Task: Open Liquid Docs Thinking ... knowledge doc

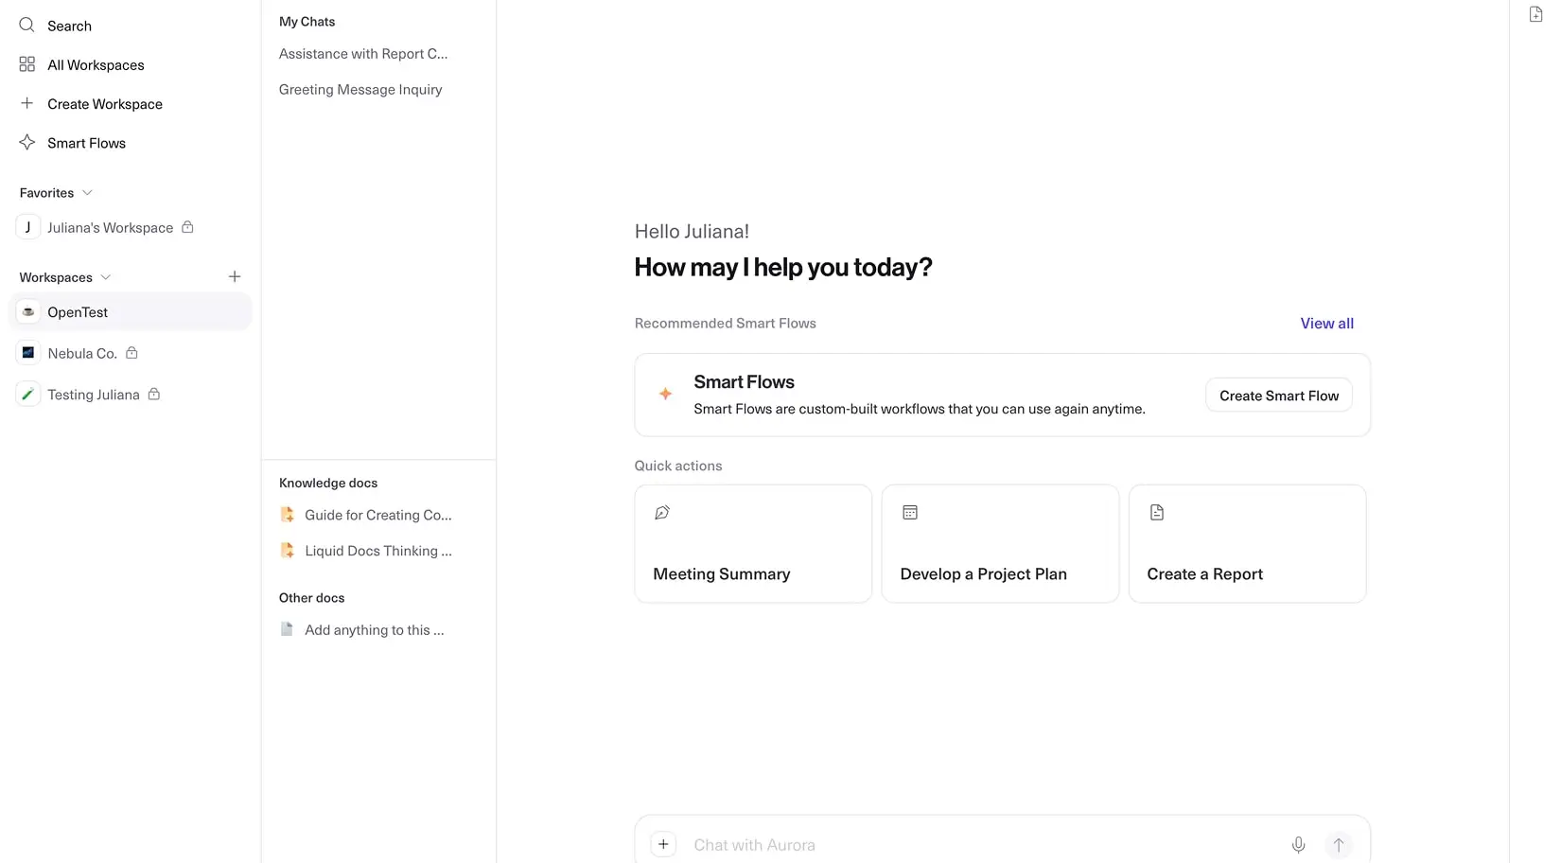Action: (377, 551)
